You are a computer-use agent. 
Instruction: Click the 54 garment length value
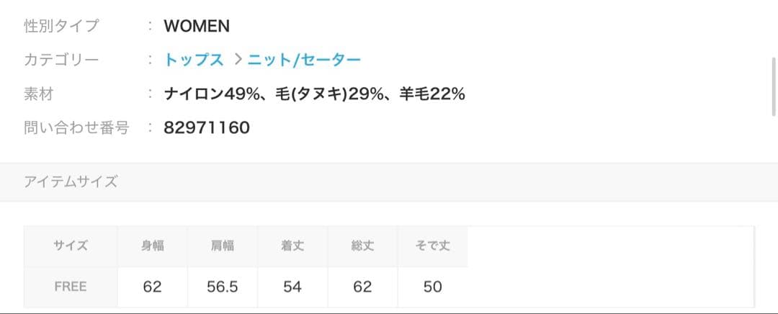[x=292, y=287]
